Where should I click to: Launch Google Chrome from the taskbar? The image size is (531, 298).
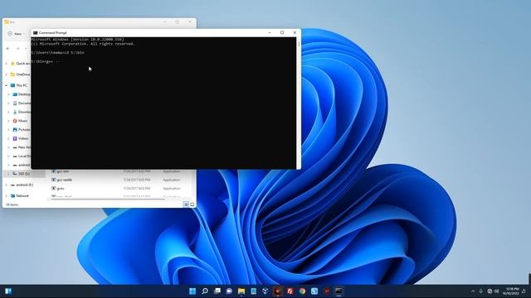pos(302,291)
